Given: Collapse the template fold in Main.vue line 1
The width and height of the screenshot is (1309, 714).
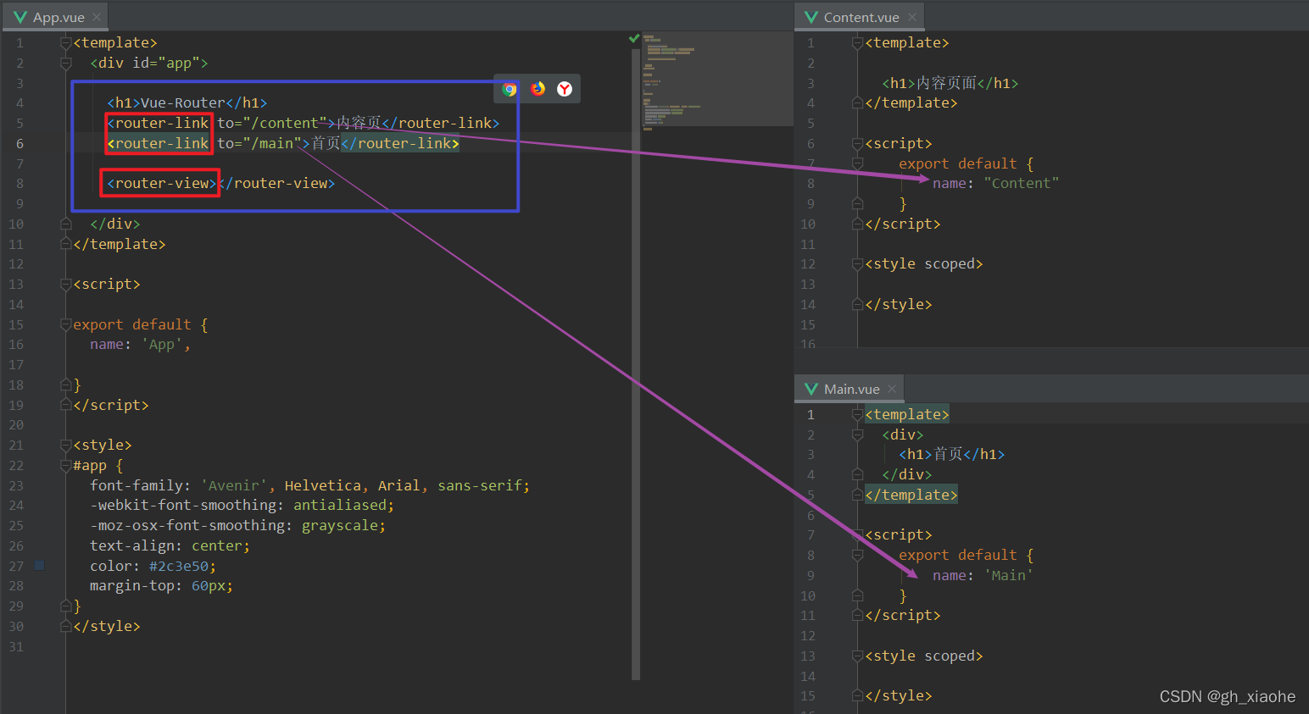Looking at the screenshot, I should [857, 414].
